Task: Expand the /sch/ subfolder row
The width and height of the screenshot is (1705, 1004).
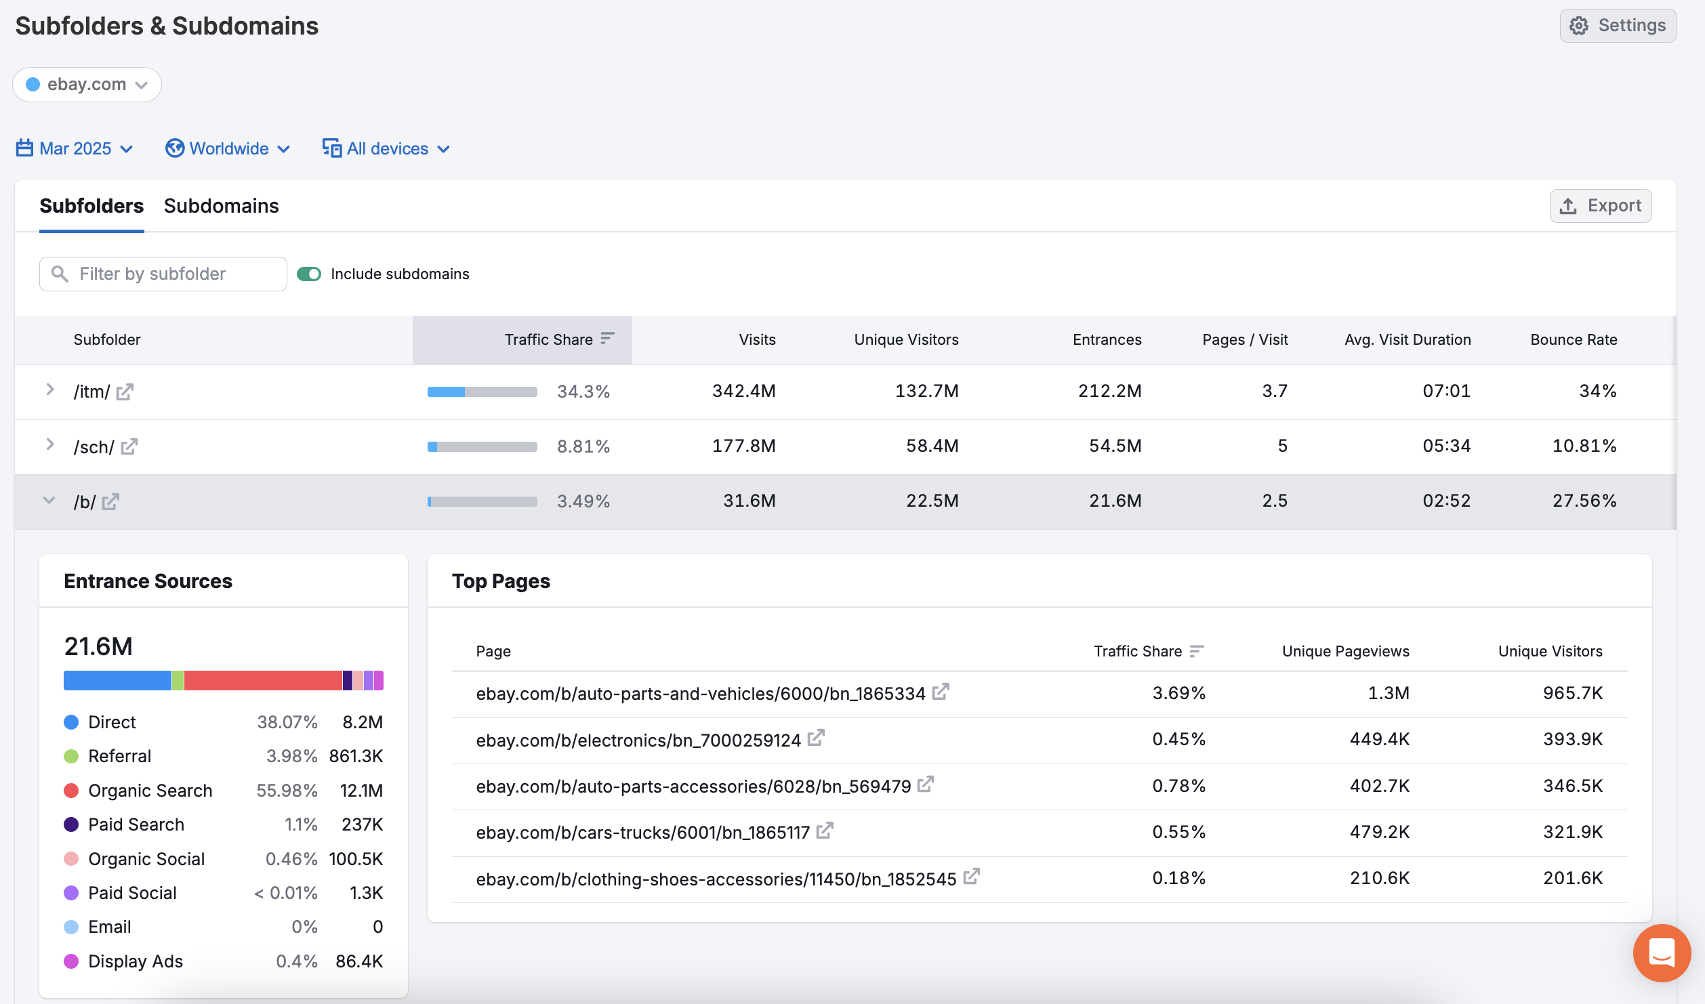Action: (x=49, y=444)
